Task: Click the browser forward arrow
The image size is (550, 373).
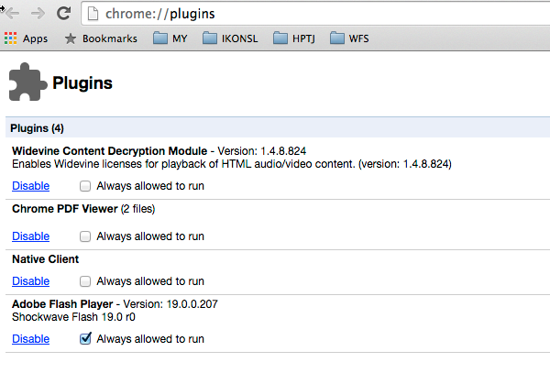Action: [38, 14]
